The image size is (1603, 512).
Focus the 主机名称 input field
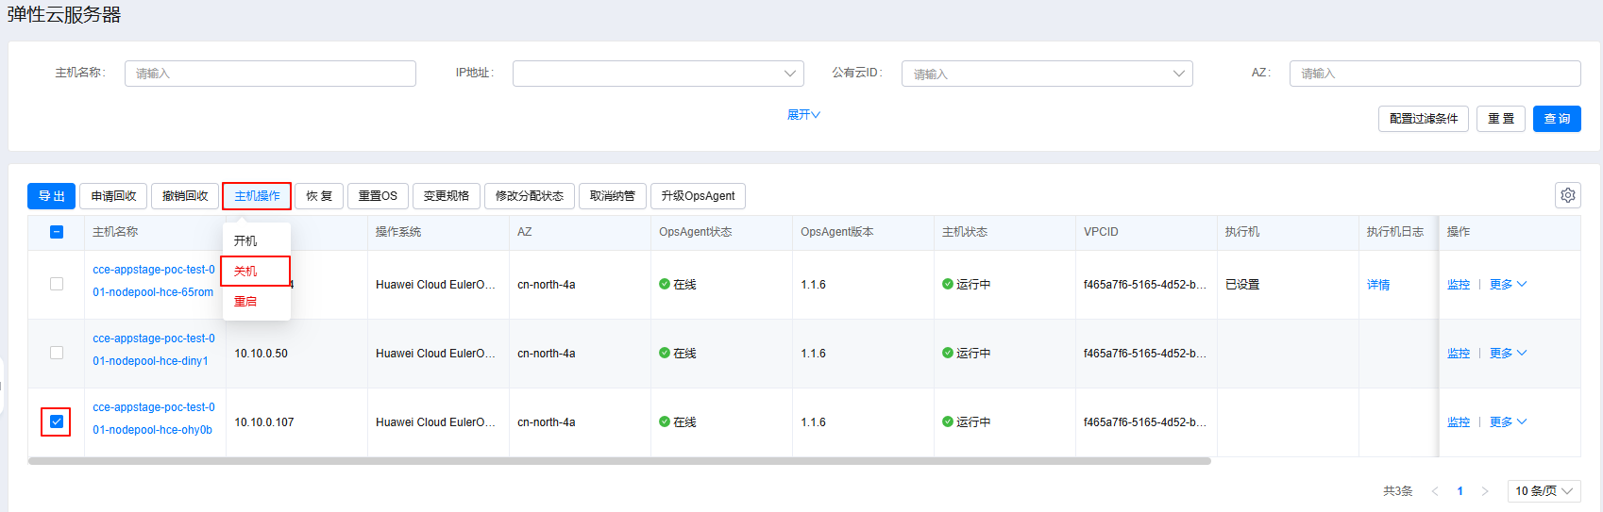tap(270, 74)
